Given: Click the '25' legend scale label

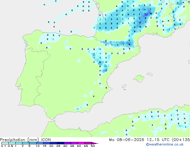Looking at the screenshot, I should [x=58, y=146].
